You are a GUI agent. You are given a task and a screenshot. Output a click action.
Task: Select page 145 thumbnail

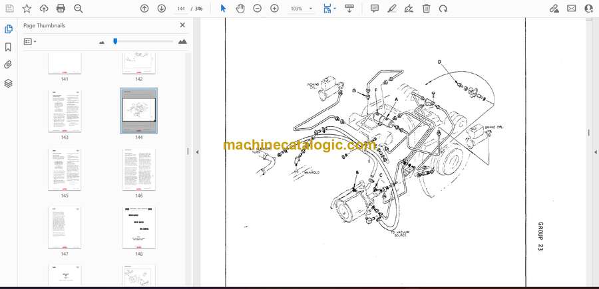(x=65, y=169)
